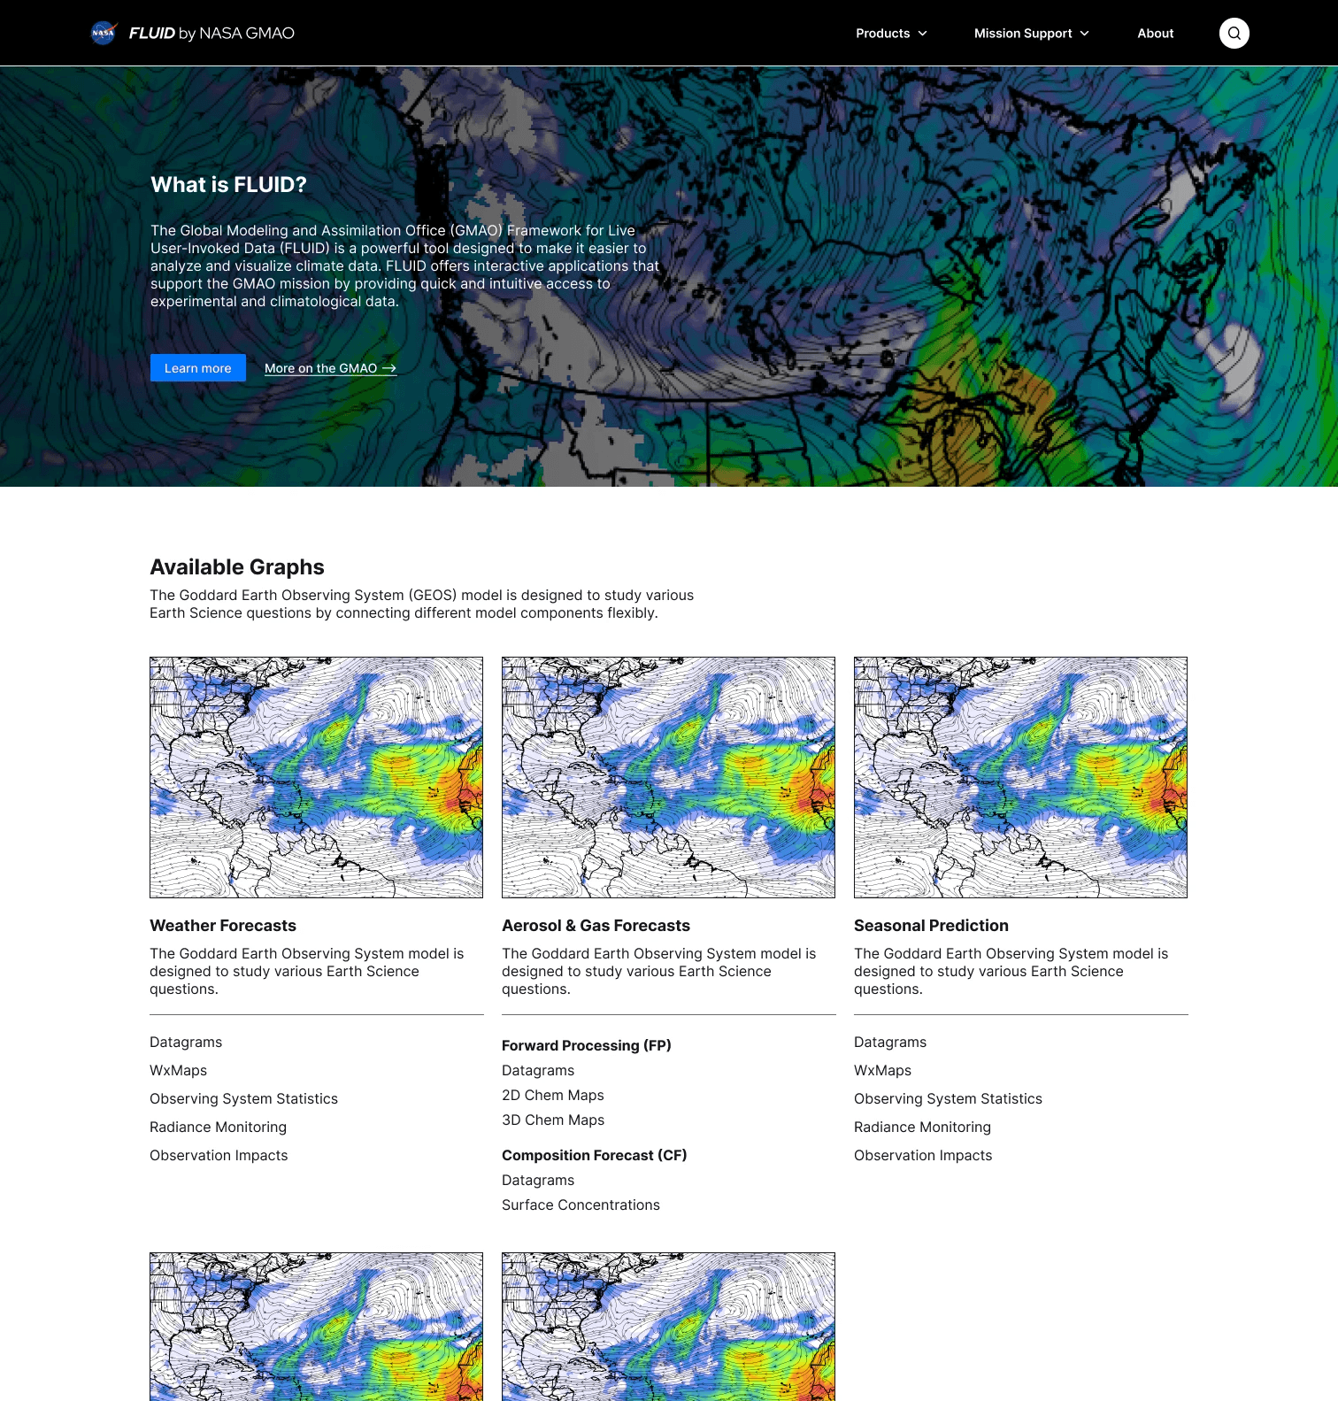Open the Products menu
Image resolution: width=1338 pixels, height=1401 pixels.
coord(891,34)
